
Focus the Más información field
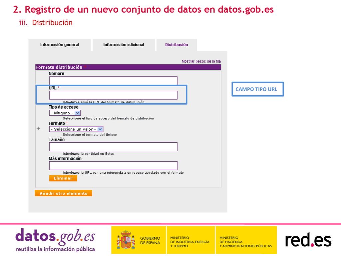pos(113,166)
